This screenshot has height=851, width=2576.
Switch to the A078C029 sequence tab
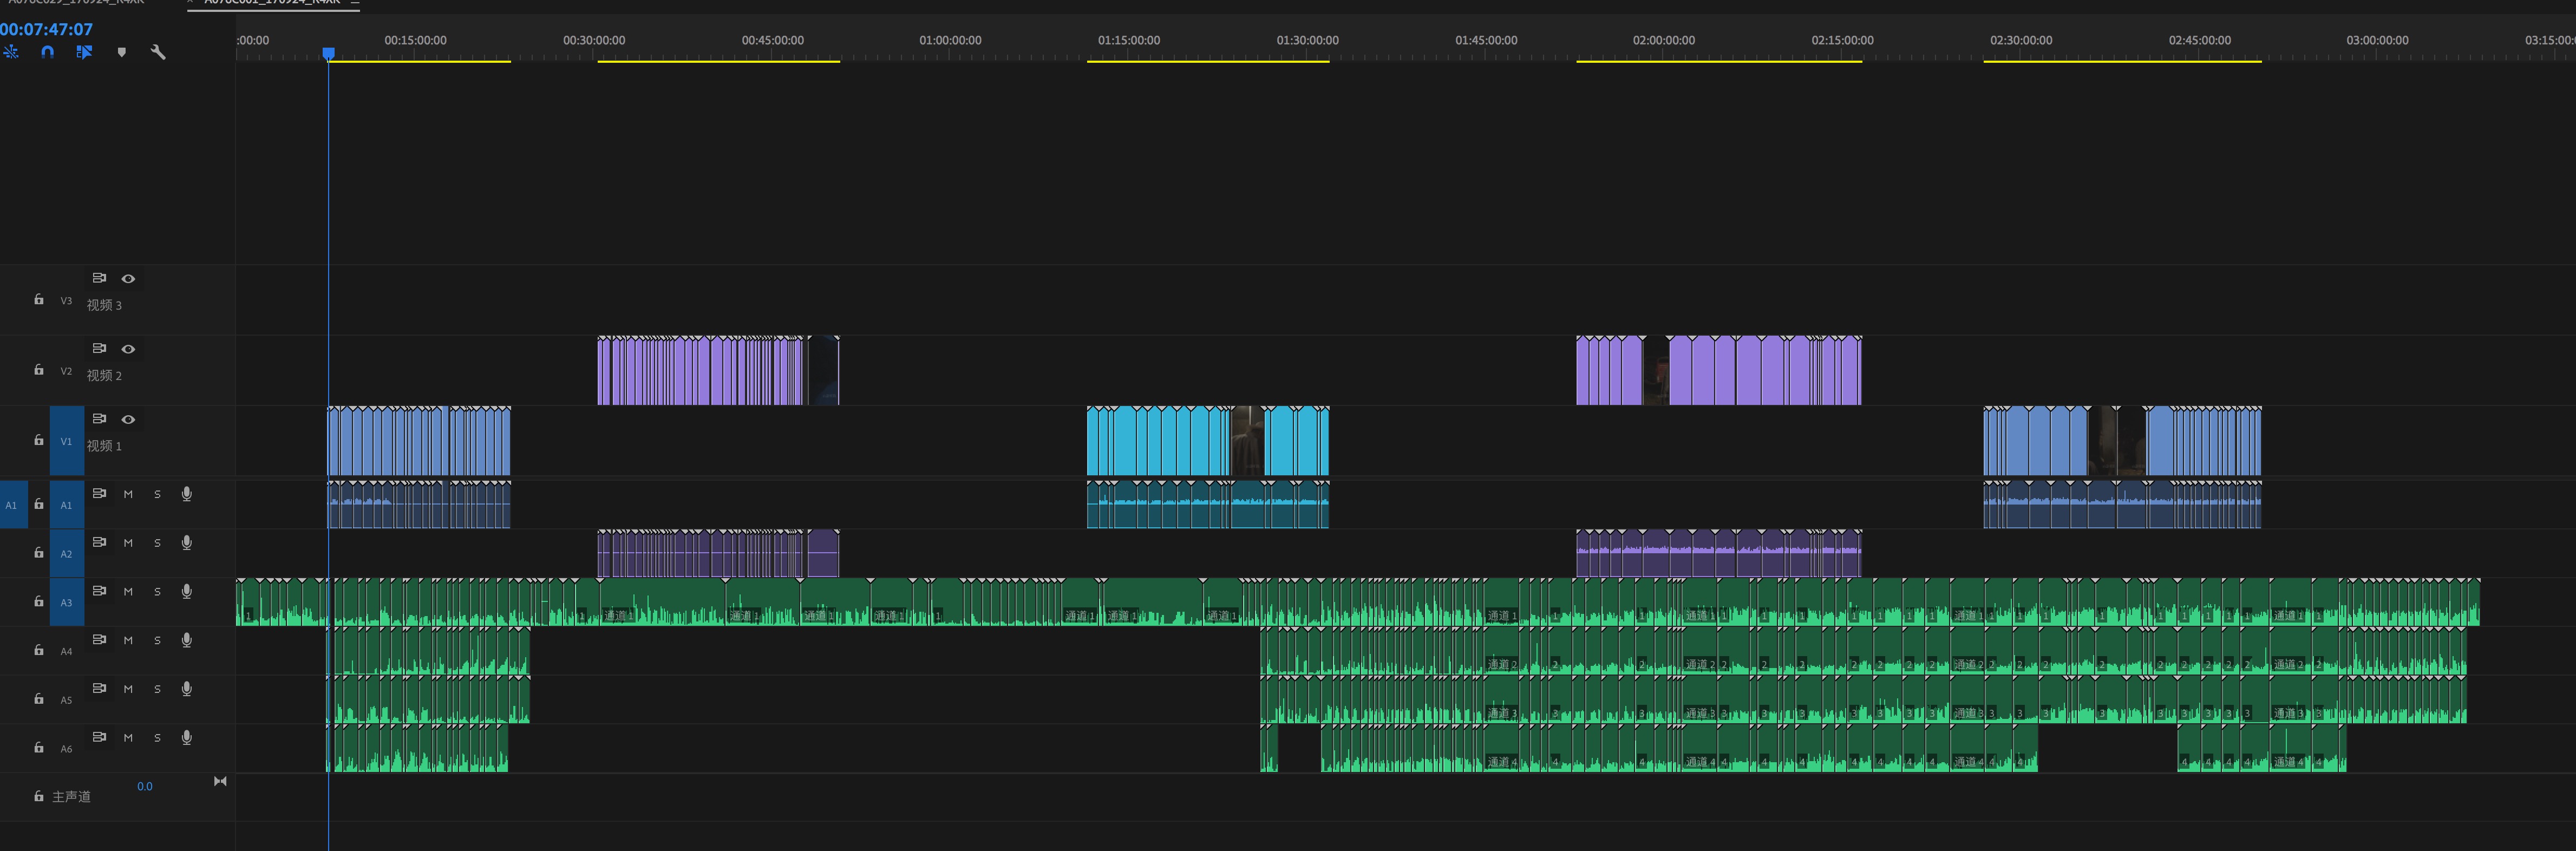click(76, 3)
